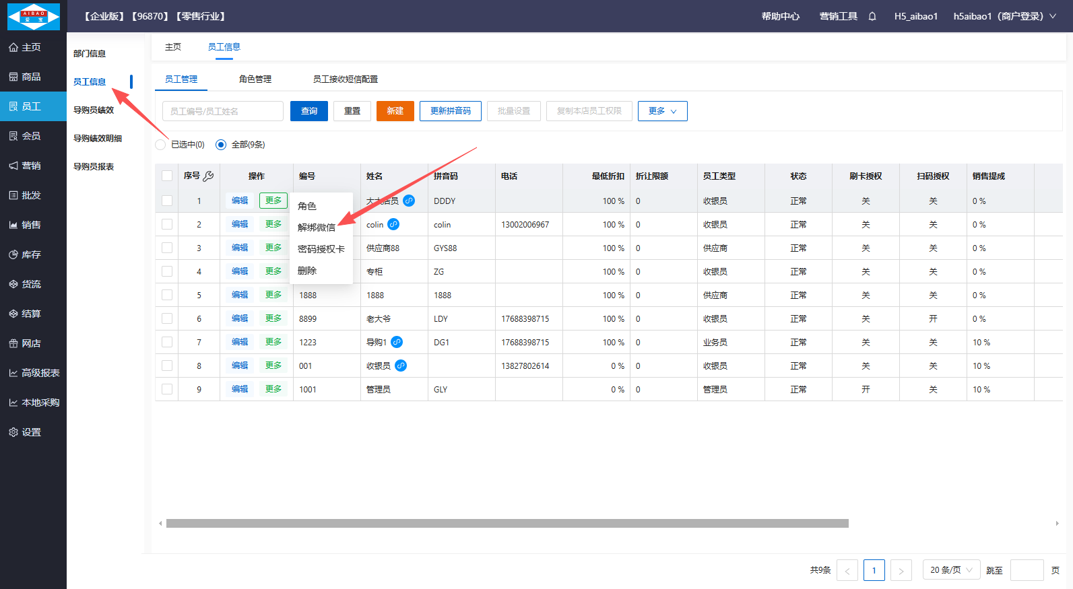Viewport: 1073px width, 589px height.
Task: Check the checkbox for row 6
Action: [x=167, y=318]
